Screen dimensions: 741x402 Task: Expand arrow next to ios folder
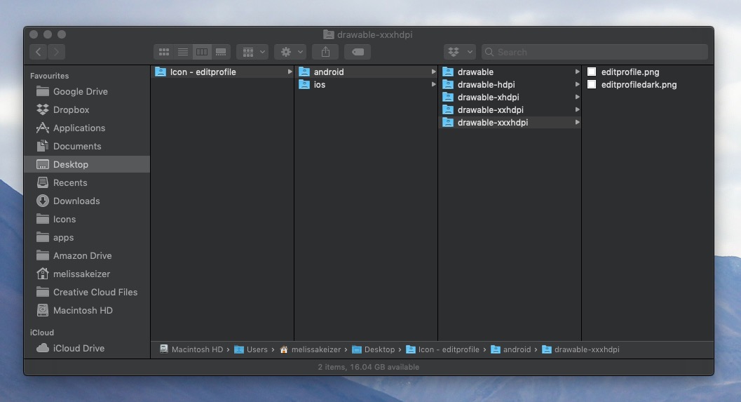pos(433,85)
